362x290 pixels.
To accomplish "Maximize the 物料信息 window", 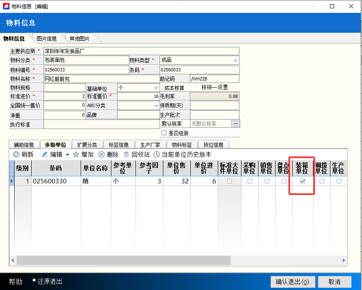I will tap(332, 6).
